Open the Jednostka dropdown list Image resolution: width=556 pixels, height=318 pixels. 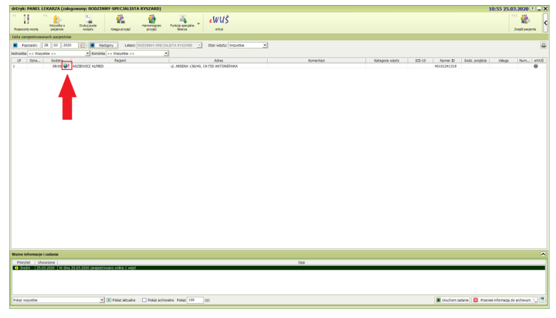point(86,53)
